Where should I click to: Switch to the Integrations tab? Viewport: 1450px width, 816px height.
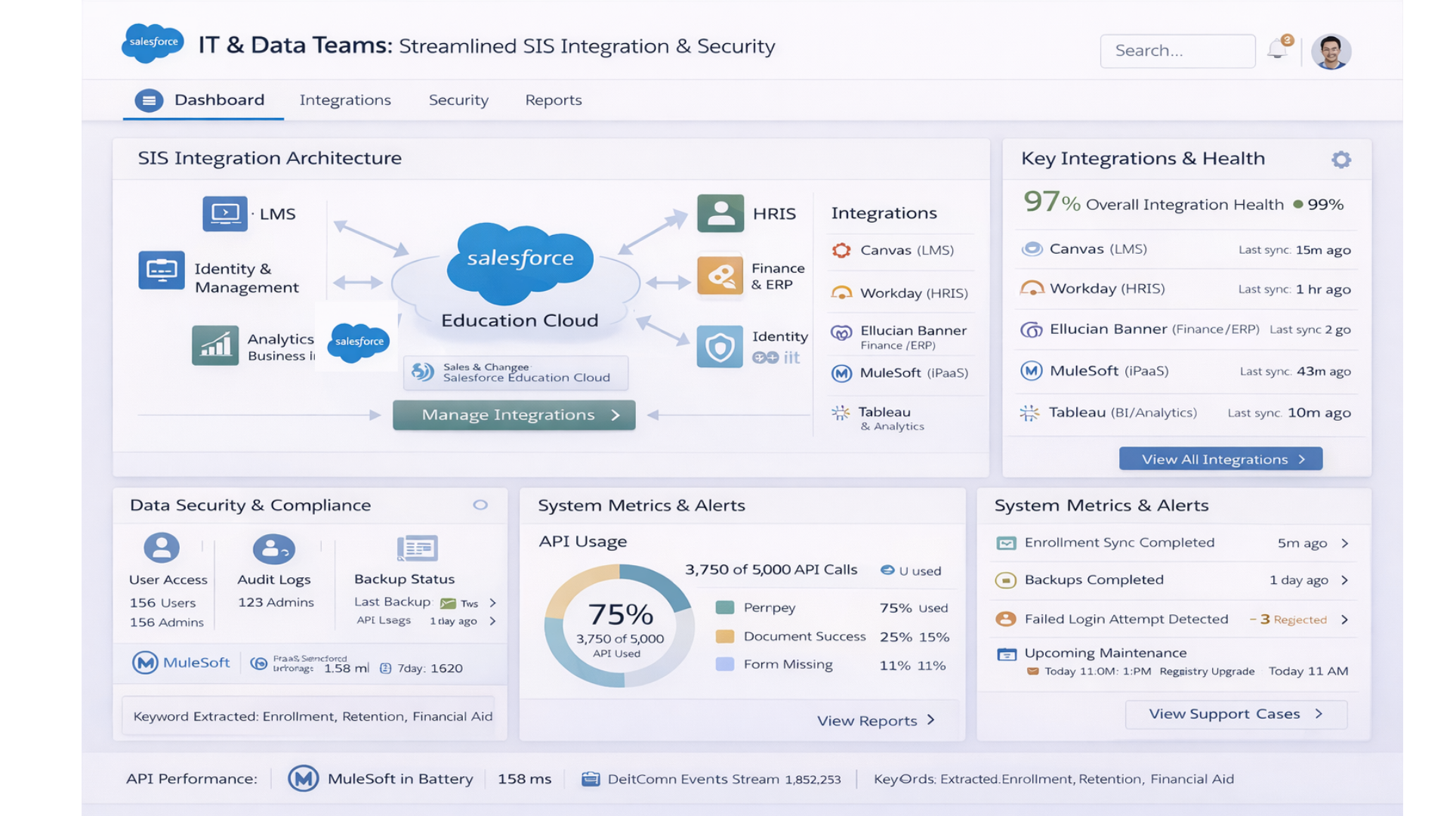pos(345,100)
